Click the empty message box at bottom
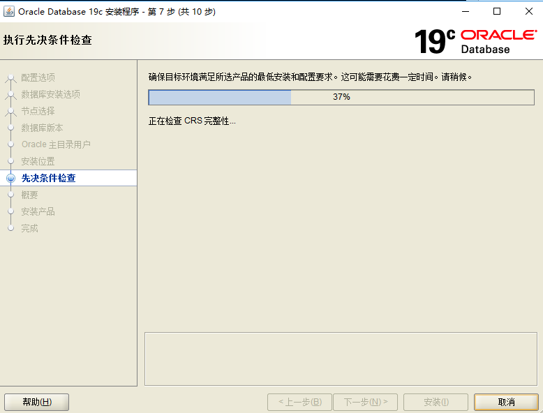This screenshot has width=543, height=413. (341, 359)
